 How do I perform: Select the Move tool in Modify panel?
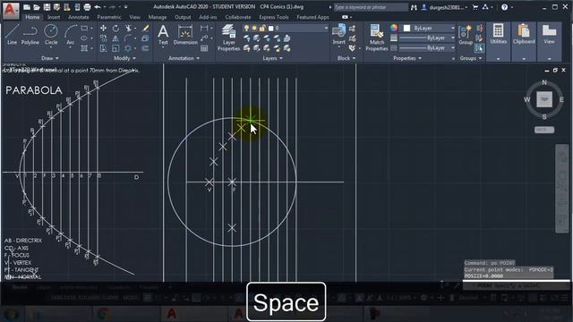click(104, 28)
